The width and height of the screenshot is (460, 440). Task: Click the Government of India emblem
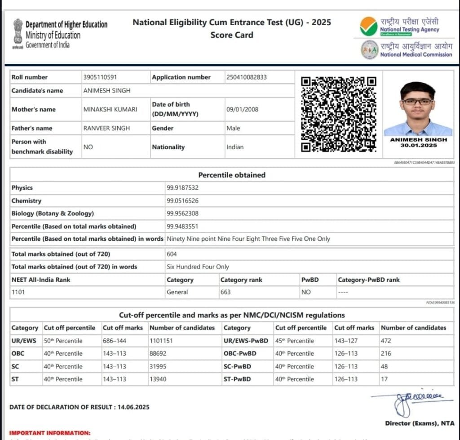[x=18, y=34]
